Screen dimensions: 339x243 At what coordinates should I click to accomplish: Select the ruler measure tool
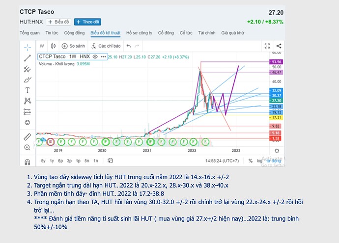pos(28,137)
